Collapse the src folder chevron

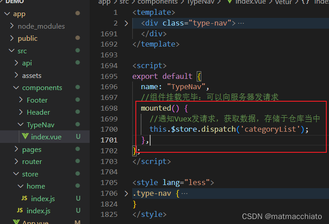point(12,51)
